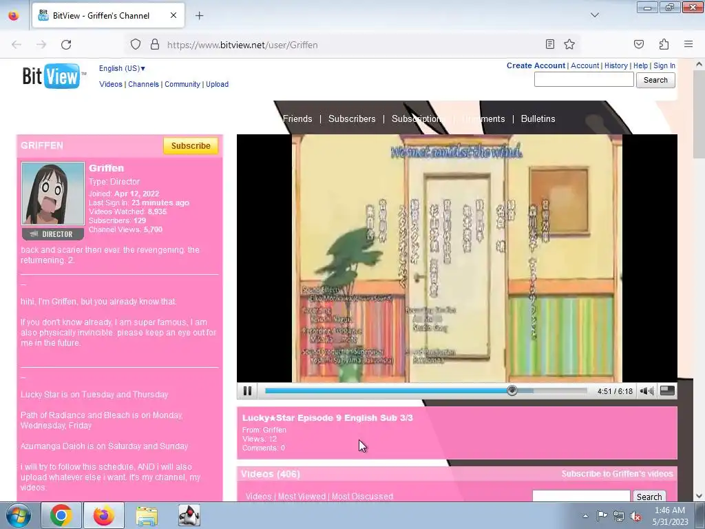Open File Explorer from taskbar
The image size is (705, 529).
pos(147,515)
